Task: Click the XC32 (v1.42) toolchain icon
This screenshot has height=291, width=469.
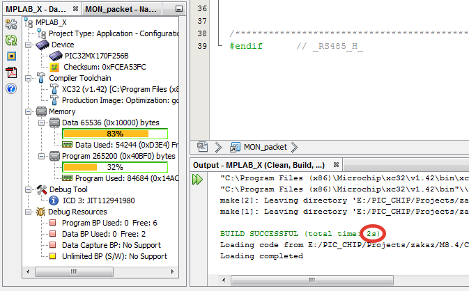Action: pyautogui.click(x=54, y=89)
